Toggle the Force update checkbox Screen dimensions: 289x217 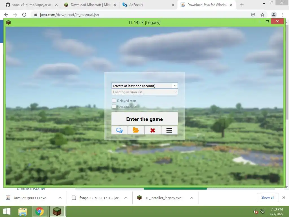click(x=114, y=106)
